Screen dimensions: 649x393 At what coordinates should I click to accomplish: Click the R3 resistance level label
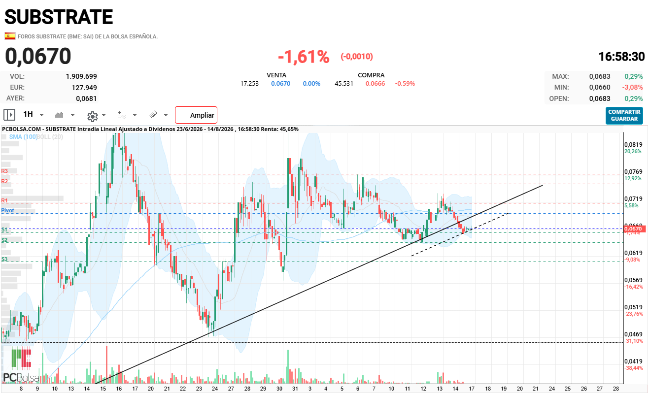click(4, 171)
